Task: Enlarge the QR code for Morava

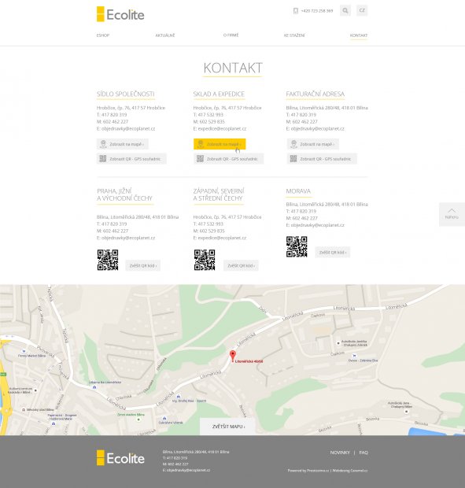Action: (333, 253)
